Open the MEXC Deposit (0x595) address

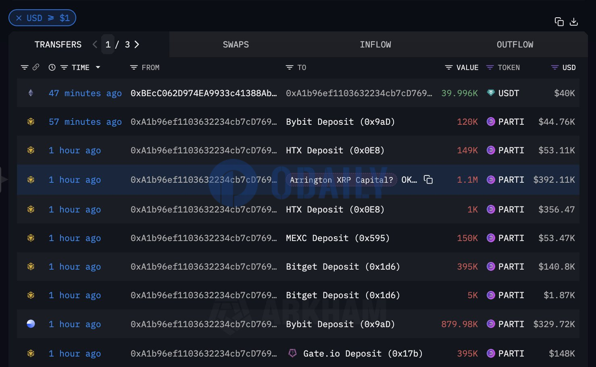tap(338, 238)
